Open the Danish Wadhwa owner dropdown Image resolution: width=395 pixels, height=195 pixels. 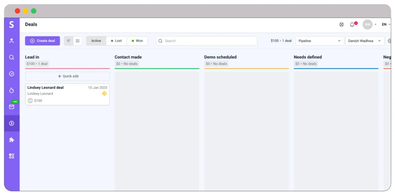pos(365,41)
